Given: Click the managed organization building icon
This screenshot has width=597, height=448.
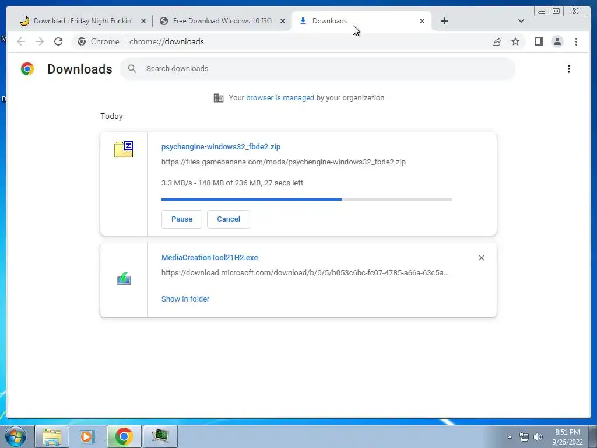Looking at the screenshot, I should (x=219, y=98).
